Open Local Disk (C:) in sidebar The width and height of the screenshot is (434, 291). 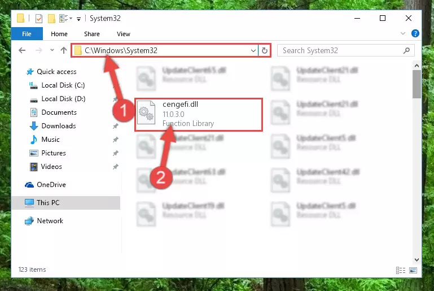point(63,85)
